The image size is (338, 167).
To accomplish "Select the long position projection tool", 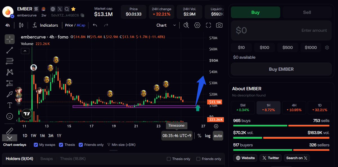I will click(10, 83).
